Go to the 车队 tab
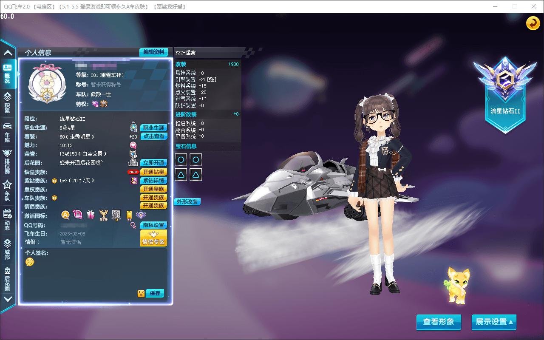Screen dimensions: 544x340 click(8, 190)
